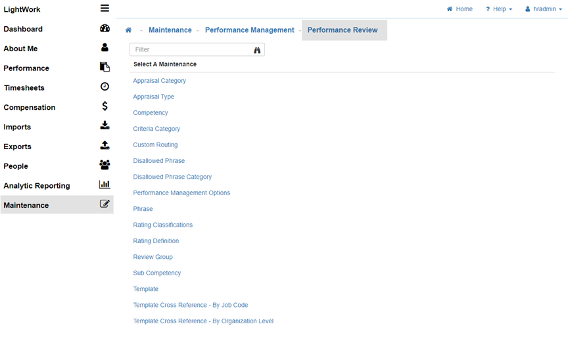
Task: Click the hamburger menu icon beside LightWork
Action: pyautogui.click(x=105, y=9)
